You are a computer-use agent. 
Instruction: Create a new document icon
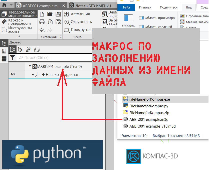(x=42, y=14)
